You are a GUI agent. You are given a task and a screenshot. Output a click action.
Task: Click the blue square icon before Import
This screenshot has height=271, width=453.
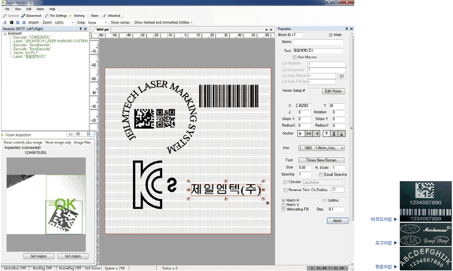[18, 22]
